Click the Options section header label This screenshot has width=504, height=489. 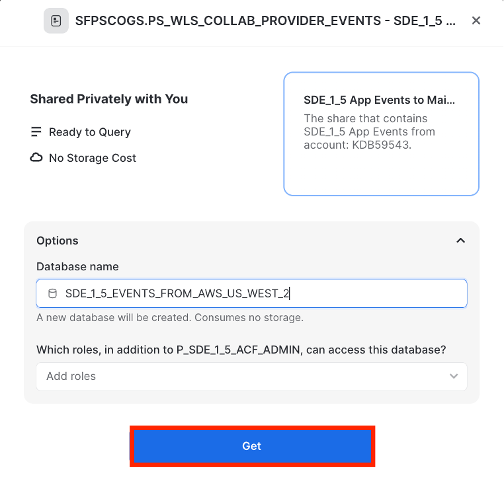pos(58,241)
